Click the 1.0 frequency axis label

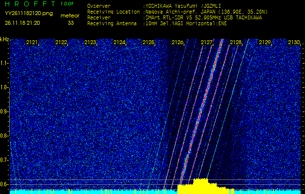5,87
